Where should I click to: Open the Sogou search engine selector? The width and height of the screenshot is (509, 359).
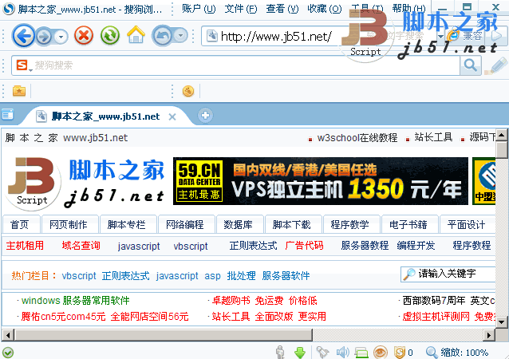[x=23, y=65]
